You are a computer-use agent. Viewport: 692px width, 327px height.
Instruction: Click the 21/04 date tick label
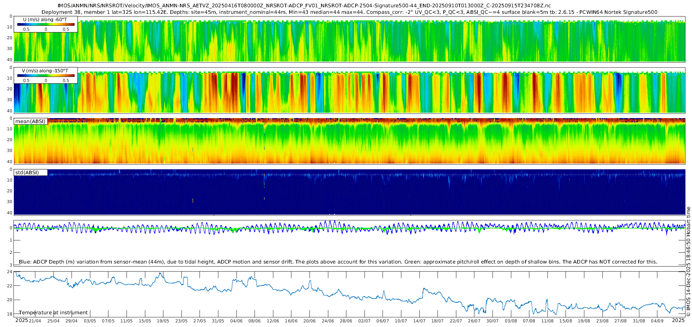(35, 321)
